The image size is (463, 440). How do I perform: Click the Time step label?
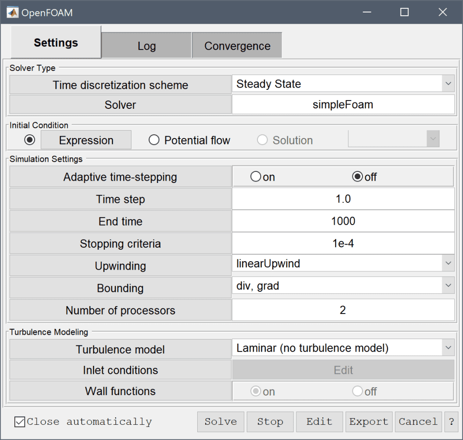click(120, 199)
